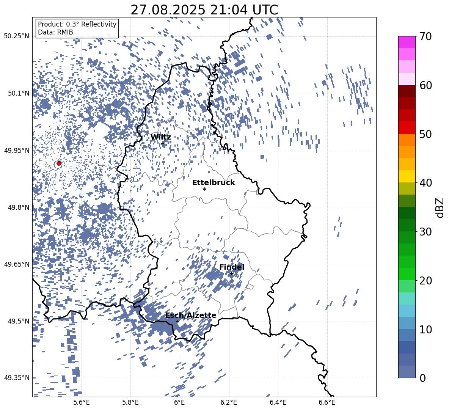449x410 pixels.
Task: Click the colorbar 0 tick label
Action: click(x=422, y=378)
